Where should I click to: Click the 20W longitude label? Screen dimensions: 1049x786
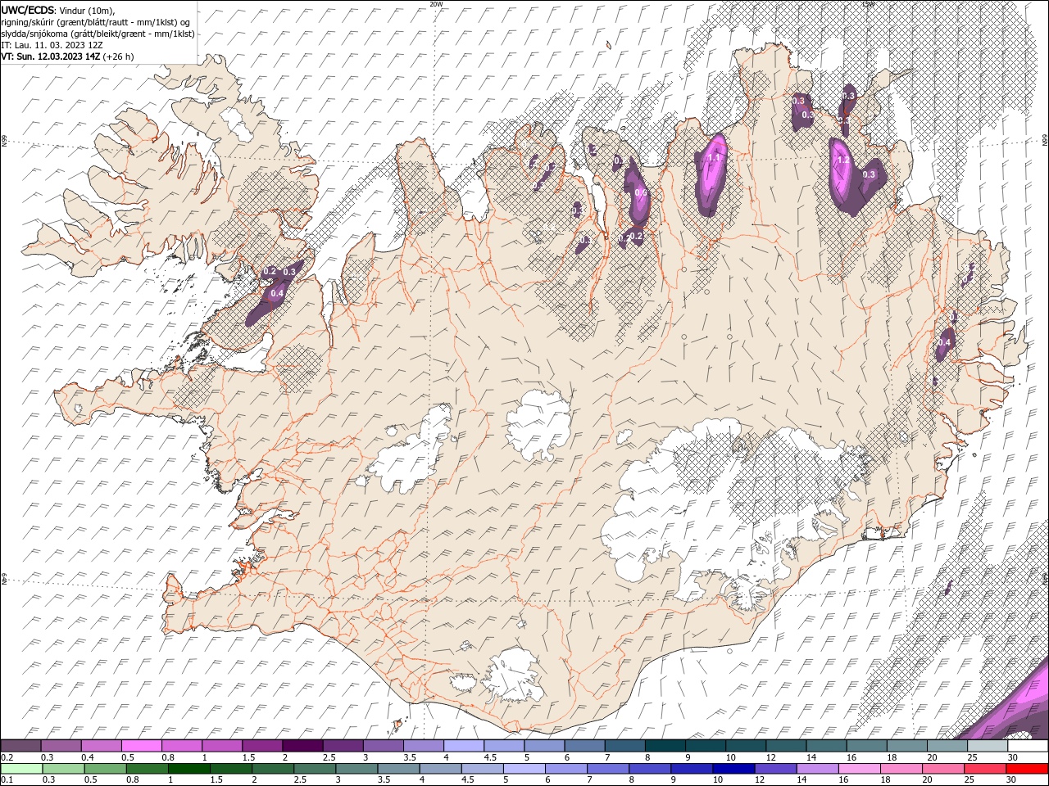(436, 4)
